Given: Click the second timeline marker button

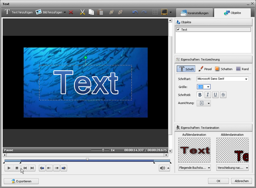Looking at the screenshot, I should [49, 168].
